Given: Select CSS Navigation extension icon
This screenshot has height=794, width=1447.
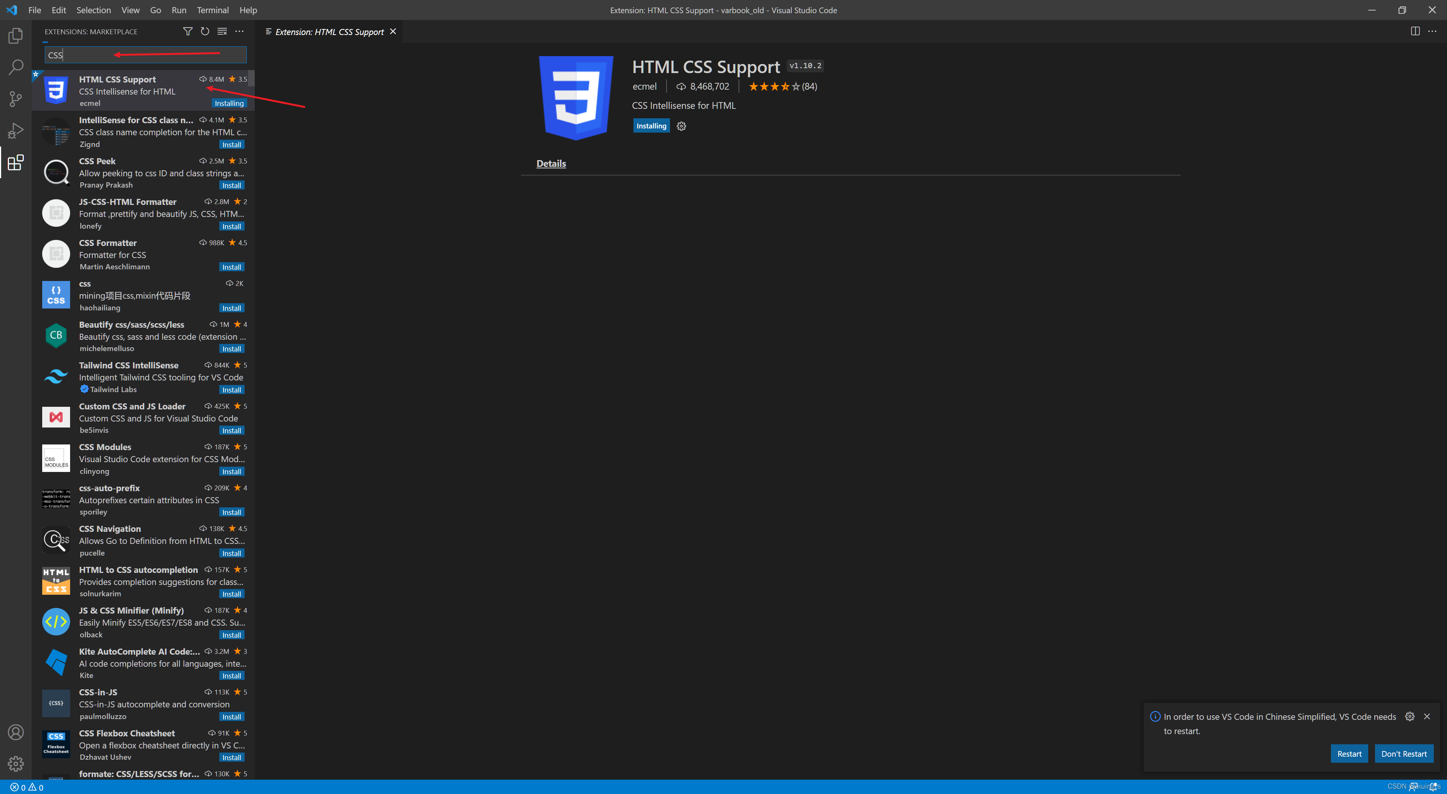Looking at the screenshot, I should point(56,540).
